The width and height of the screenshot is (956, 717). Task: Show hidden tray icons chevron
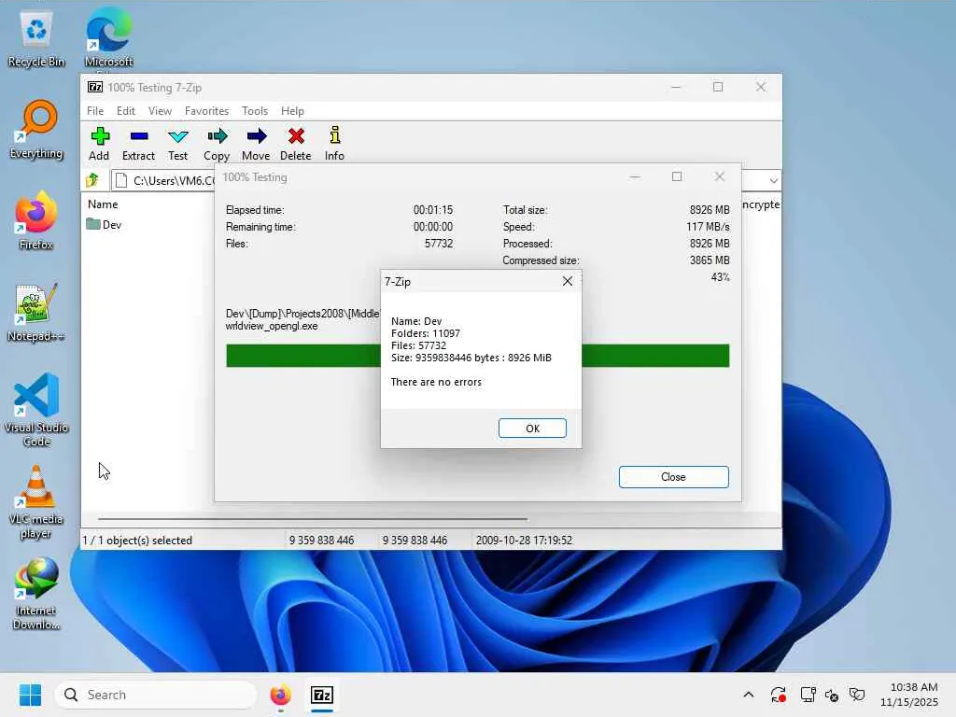click(x=749, y=695)
